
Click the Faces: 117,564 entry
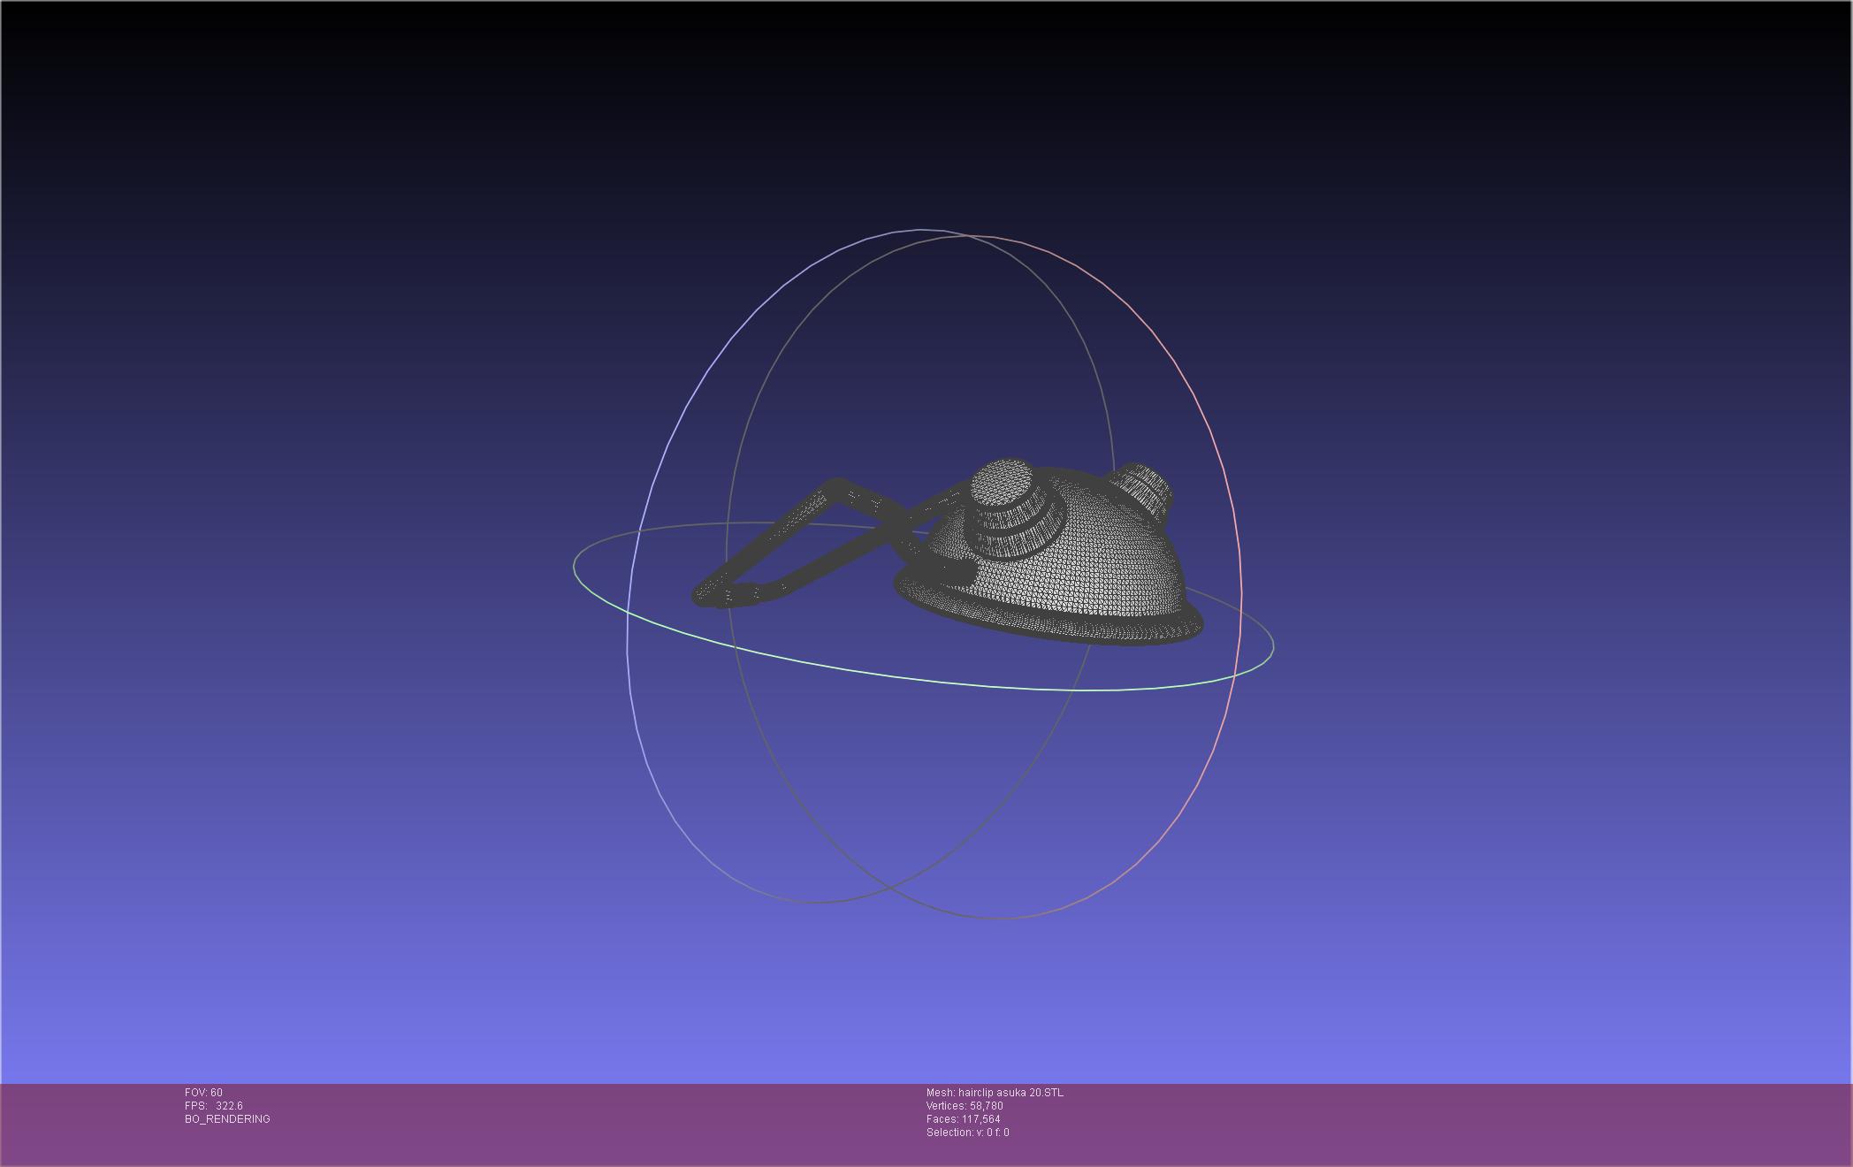(x=964, y=1119)
